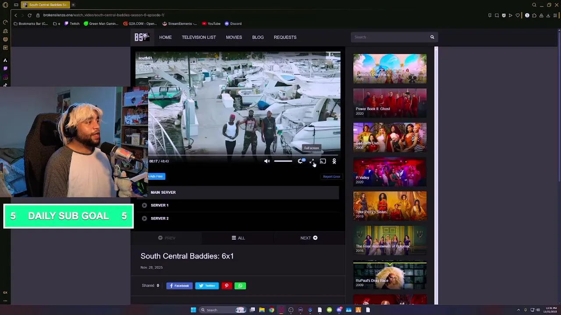Click the Opera GX logo menu icon

coord(5,5)
